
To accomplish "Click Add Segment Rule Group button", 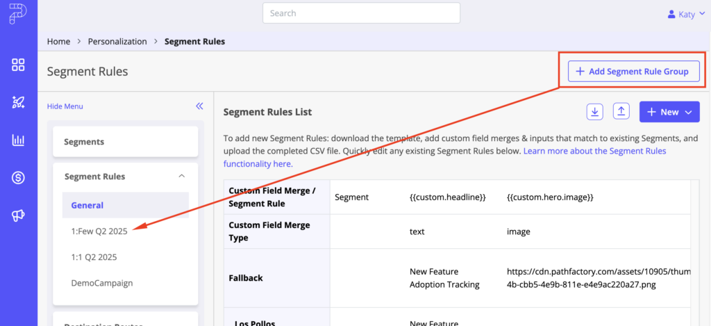I will point(633,72).
